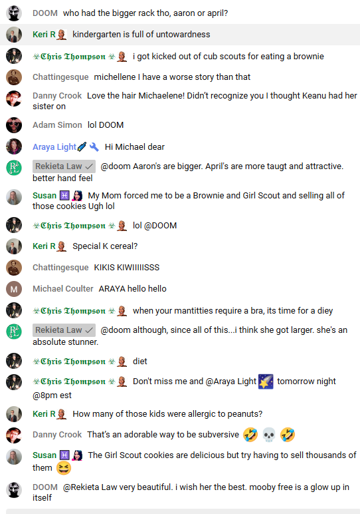Click Michael Coulter's brown M avatar
The width and height of the screenshot is (360, 514).
click(14, 289)
